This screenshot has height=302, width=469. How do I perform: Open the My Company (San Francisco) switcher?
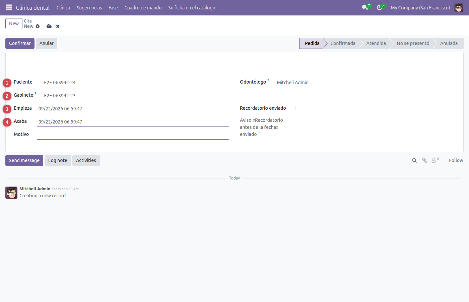(420, 7)
